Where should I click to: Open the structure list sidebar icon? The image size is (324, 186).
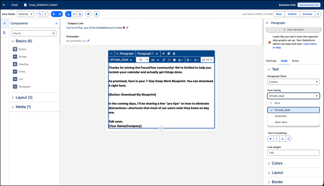pos(4,33)
